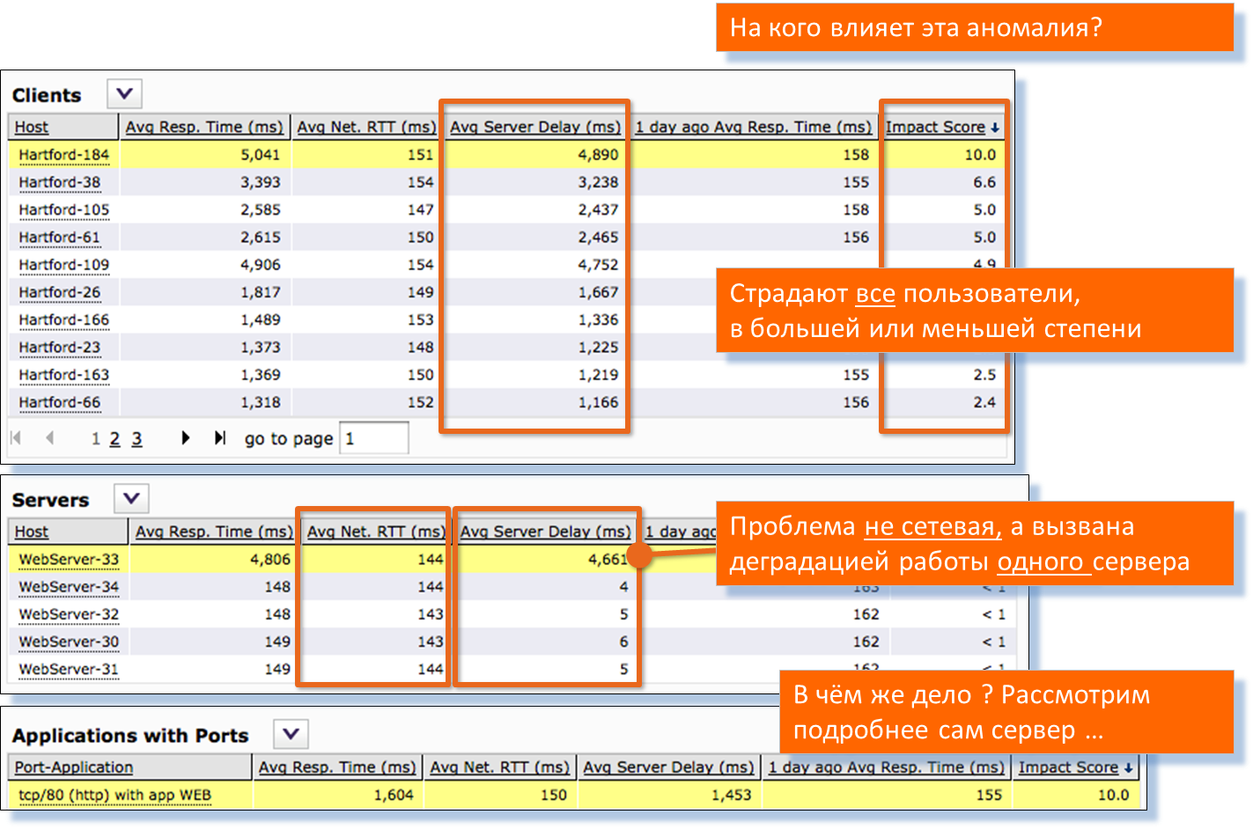
Task: Sort Applications by Avg Net. RTT
Action: click(x=499, y=767)
